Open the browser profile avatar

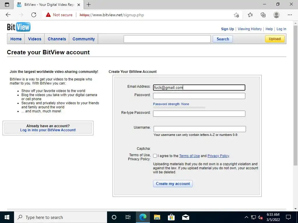276,15
